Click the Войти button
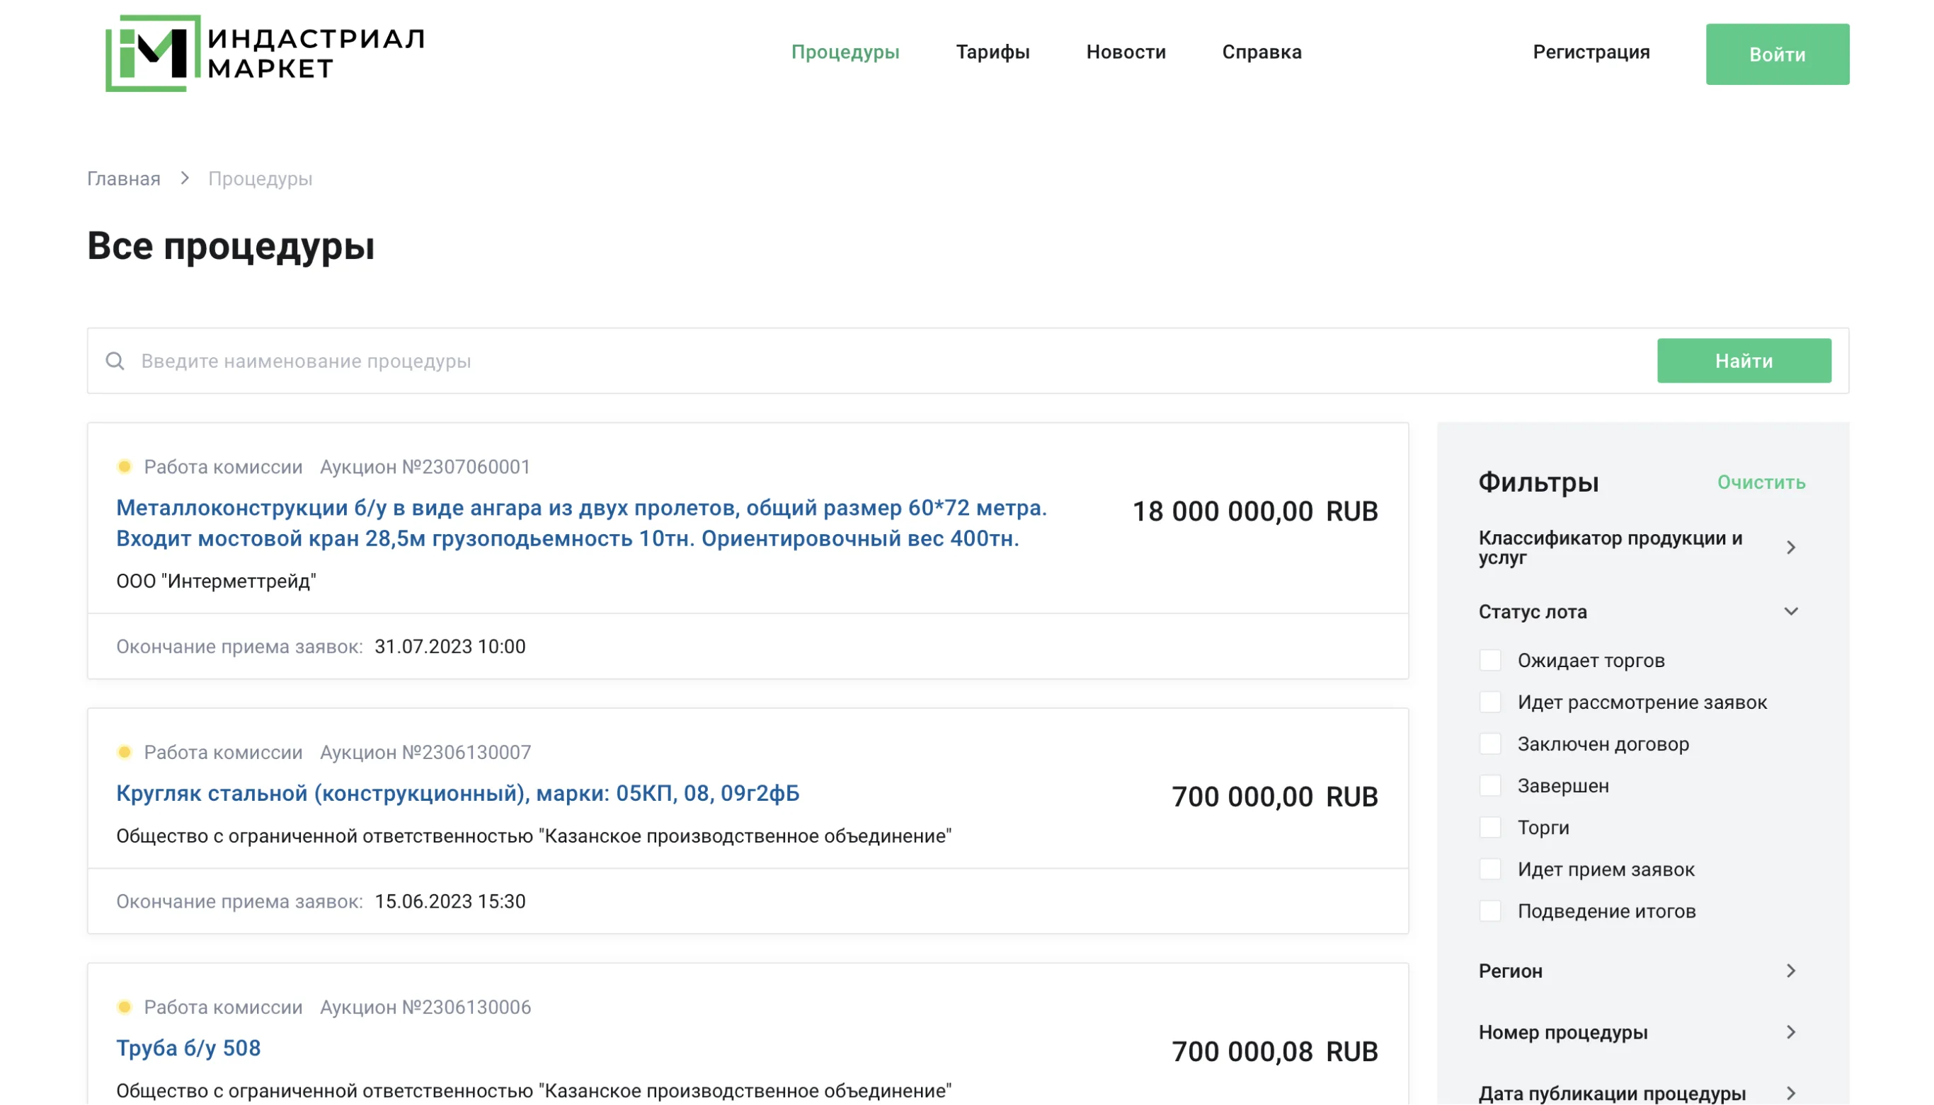1934x1105 pixels. pyautogui.click(x=1777, y=54)
